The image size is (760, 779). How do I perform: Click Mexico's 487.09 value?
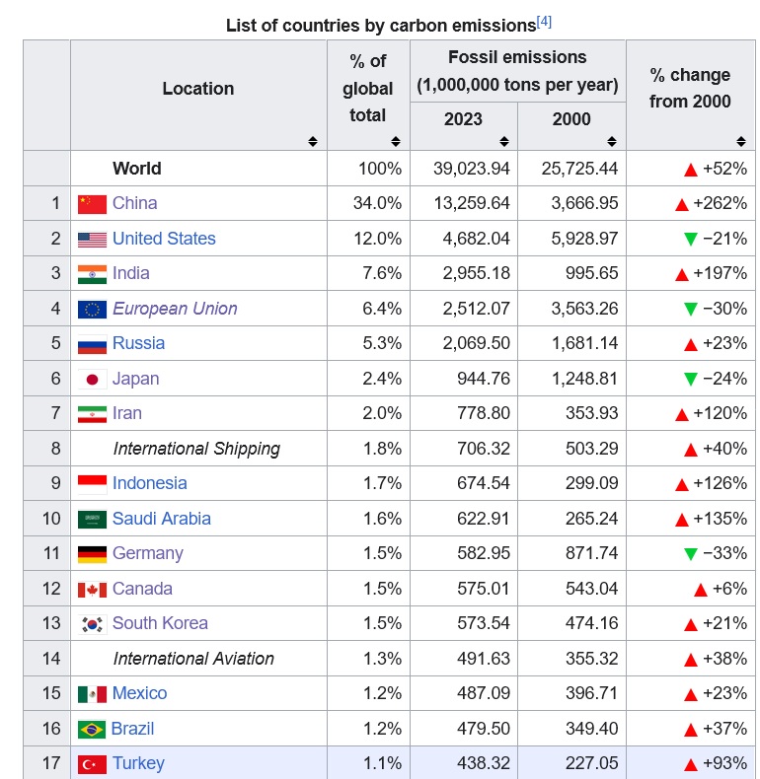click(484, 693)
